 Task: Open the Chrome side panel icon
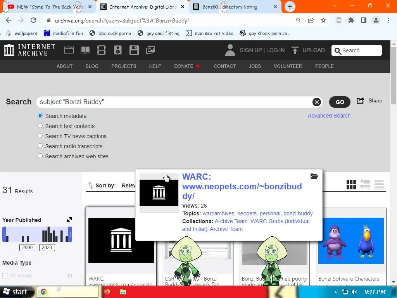pos(364,20)
